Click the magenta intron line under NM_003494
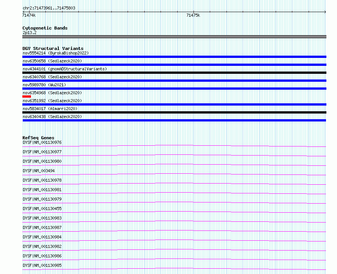This screenshot has height=274, width=337. click(x=174, y=174)
